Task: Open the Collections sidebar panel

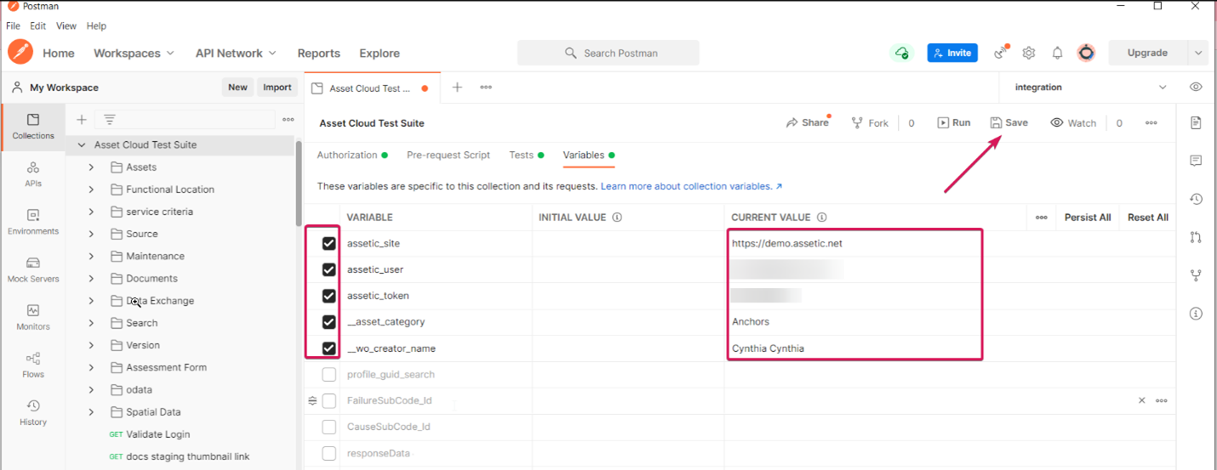Action: coord(33,127)
